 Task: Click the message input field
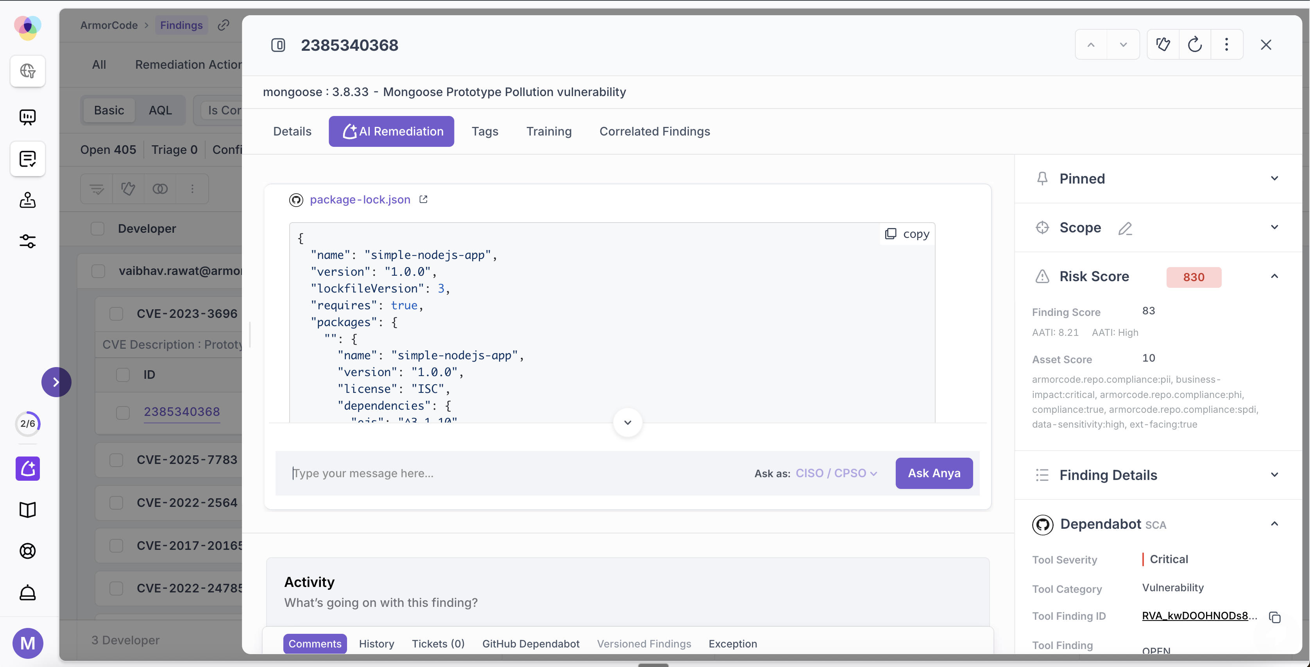pos(514,473)
